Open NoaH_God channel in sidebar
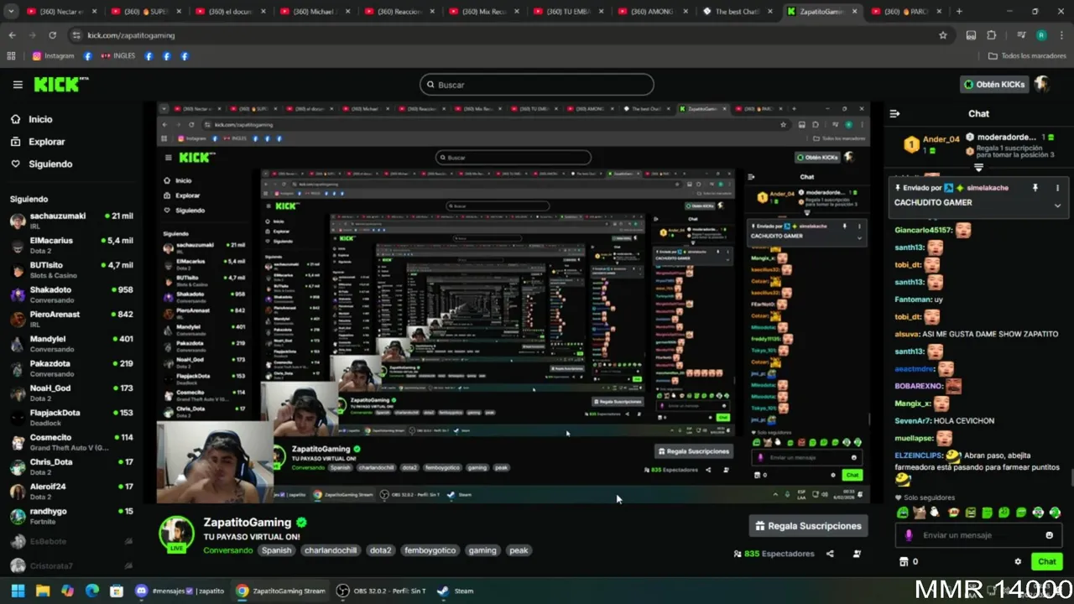The width and height of the screenshot is (1074, 604). tap(71, 393)
